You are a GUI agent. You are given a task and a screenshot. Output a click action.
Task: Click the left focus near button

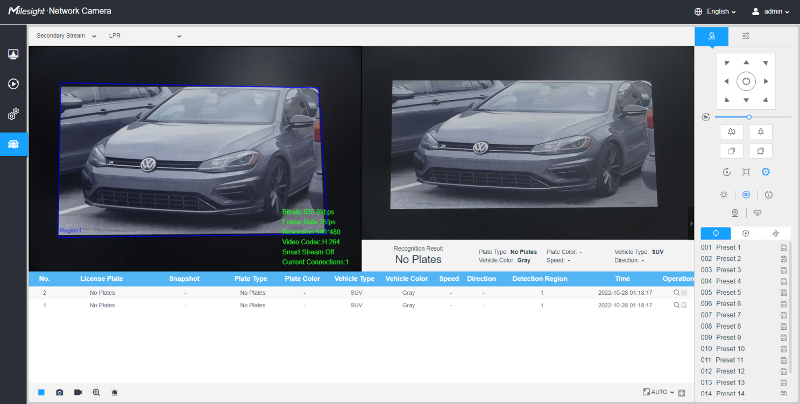click(731, 151)
